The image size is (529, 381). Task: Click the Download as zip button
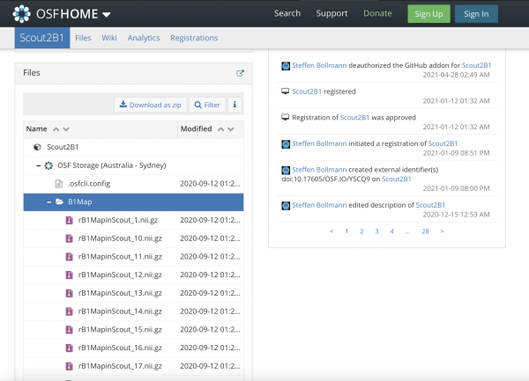click(x=150, y=105)
